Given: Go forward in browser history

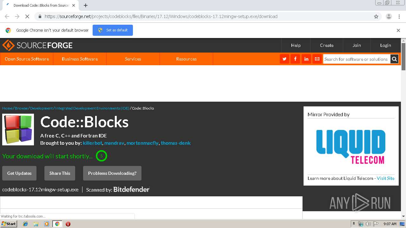Looking at the screenshot, I should click(17, 16).
